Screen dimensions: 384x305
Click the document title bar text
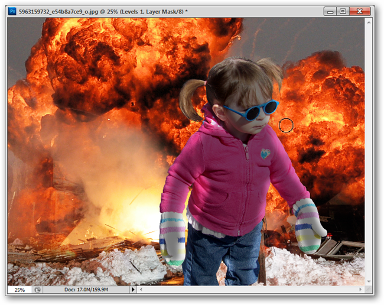(x=103, y=11)
